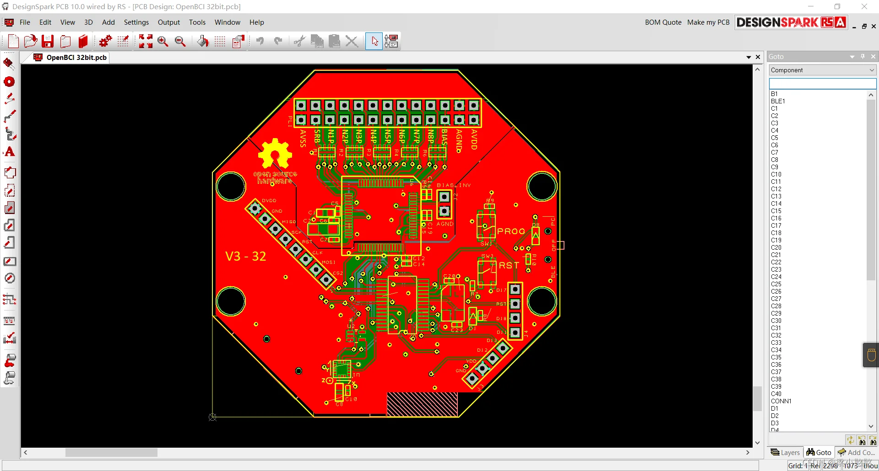This screenshot has height=471, width=879.
Task: Switch to the Layers tab
Action: [786, 452]
